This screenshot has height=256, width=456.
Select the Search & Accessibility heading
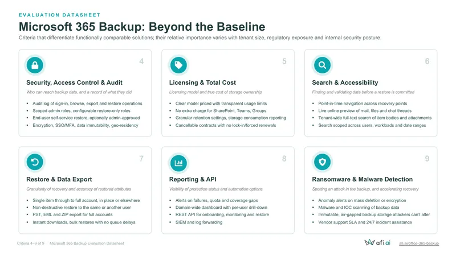pyautogui.click(x=345, y=82)
